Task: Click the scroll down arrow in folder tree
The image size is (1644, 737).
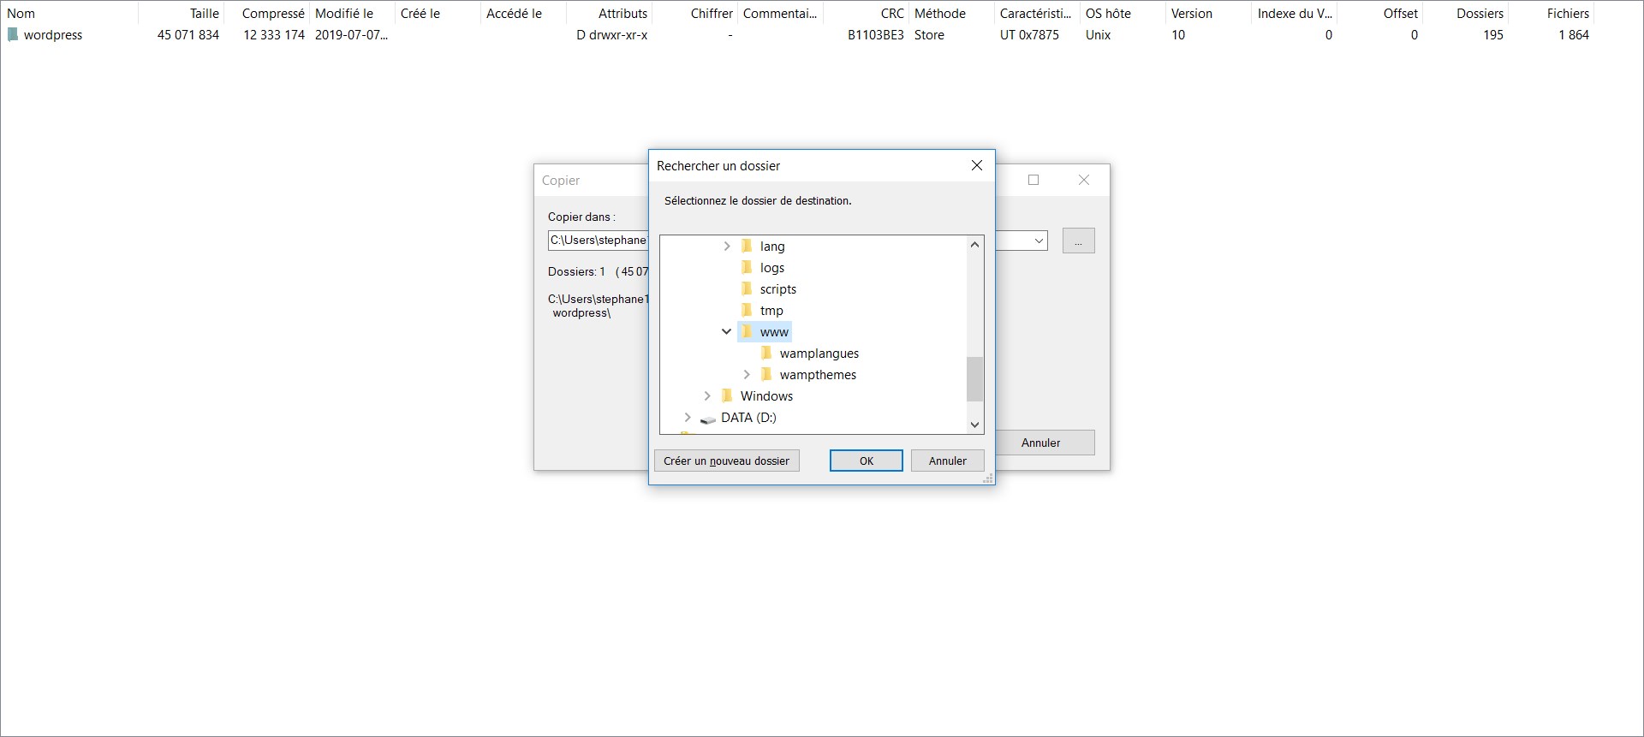Action: point(974,425)
